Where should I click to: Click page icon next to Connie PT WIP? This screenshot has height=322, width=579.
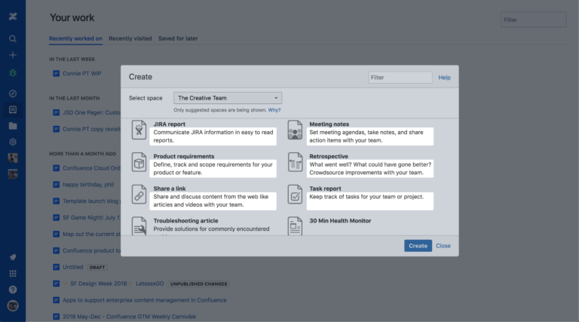click(x=56, y=73)
